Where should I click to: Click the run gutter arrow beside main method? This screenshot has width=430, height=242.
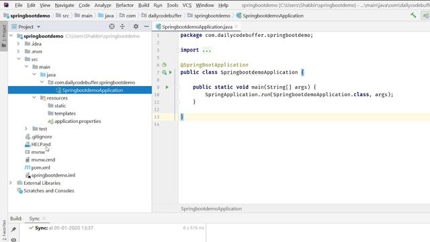tap(167, 87)
